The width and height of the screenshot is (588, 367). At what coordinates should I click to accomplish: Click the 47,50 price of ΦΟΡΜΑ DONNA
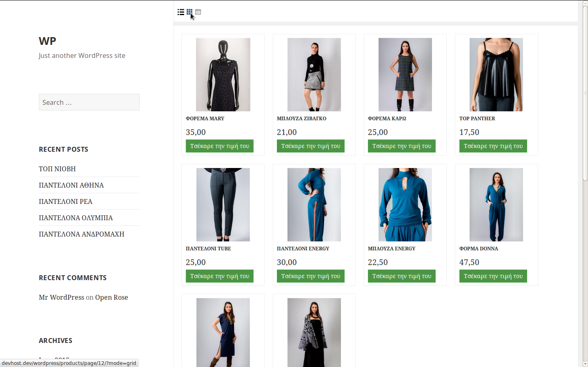click(x=469, y=262)
